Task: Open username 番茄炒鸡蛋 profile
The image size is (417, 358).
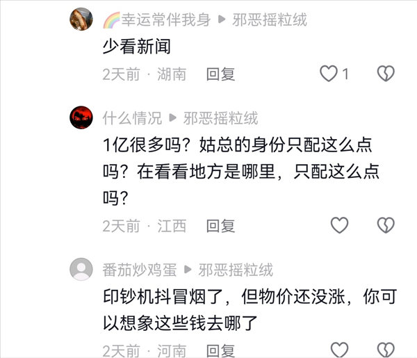Action: click(140, 270)
